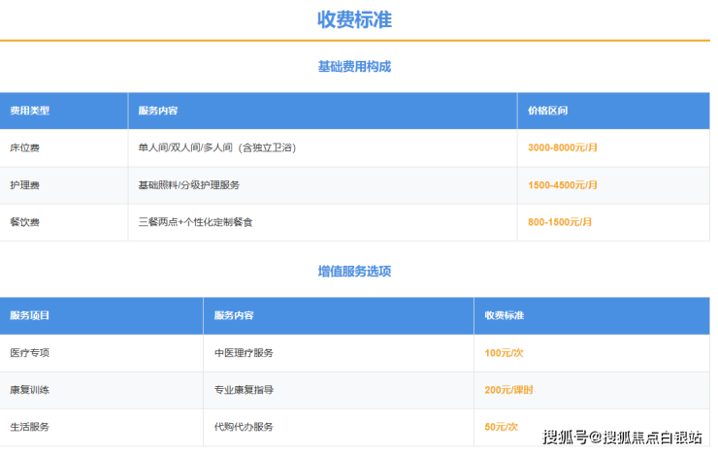Viewport: 718px width, 453px height.
Task: Select the 医疗专项 row label
Action: 29,353
